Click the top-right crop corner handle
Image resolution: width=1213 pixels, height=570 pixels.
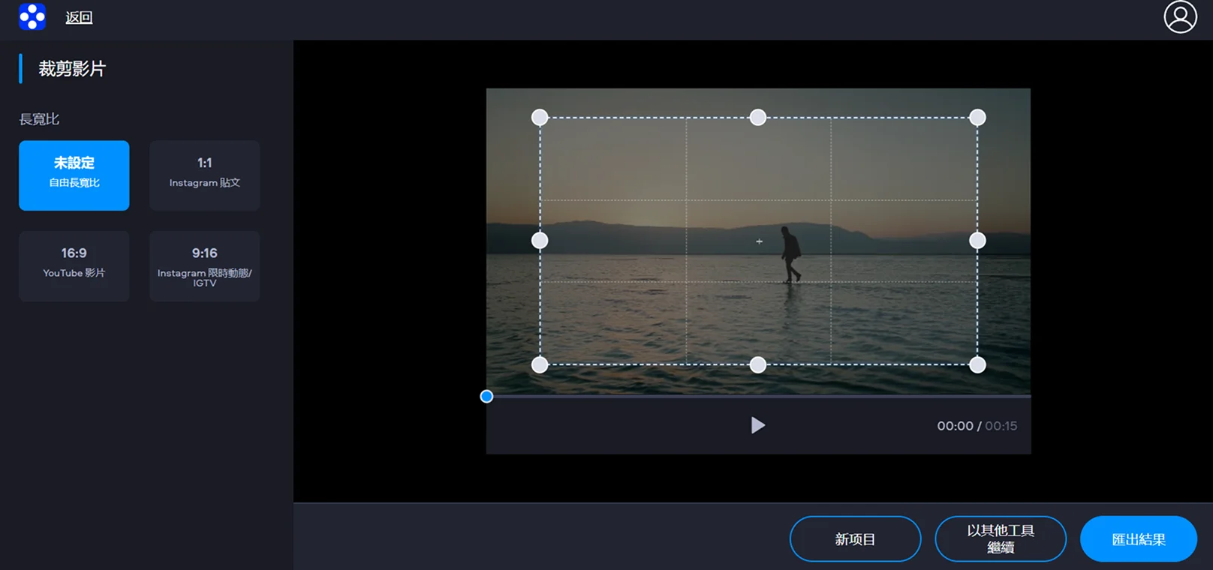pos(977,118)
